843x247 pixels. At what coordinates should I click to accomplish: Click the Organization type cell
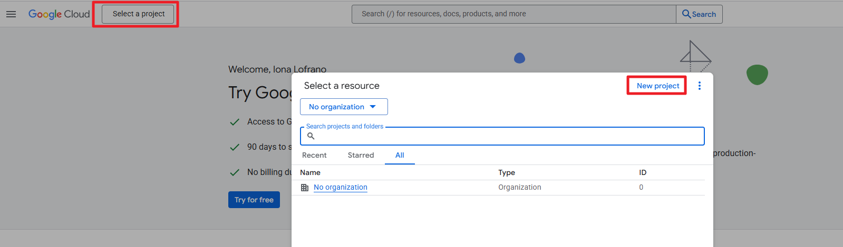520,187
